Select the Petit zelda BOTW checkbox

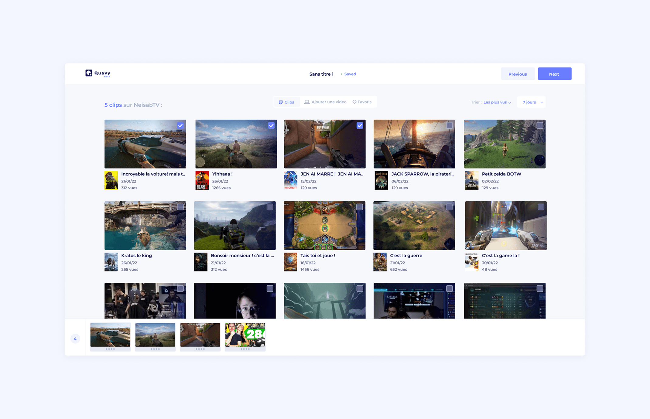(540, 125)
